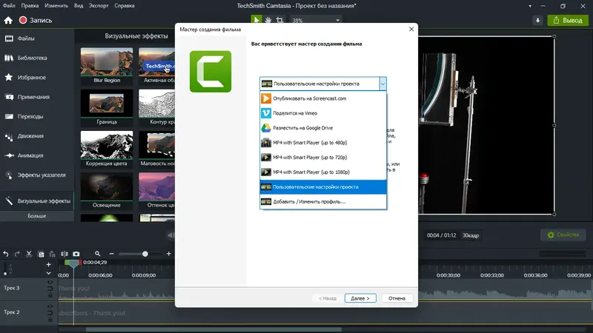Choose MP4 with Smart Player up to 480p
This screenshot has height=333, width=593.
(x=323, y=143)
